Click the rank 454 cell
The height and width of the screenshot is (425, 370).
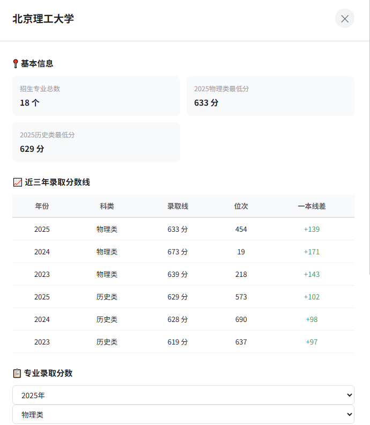click(x=241, y=229)
